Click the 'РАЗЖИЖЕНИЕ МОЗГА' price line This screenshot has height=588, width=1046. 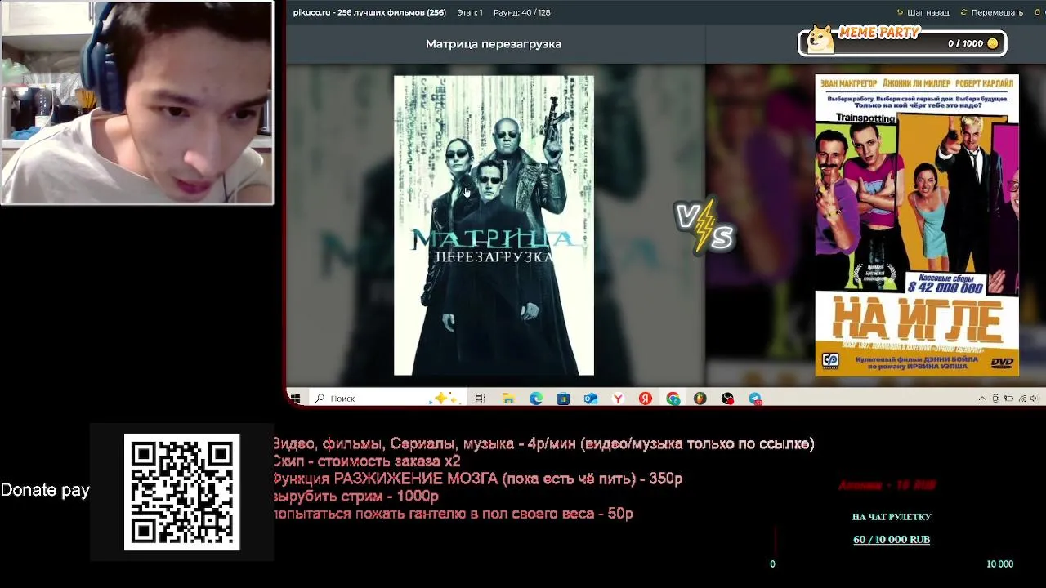477,479
